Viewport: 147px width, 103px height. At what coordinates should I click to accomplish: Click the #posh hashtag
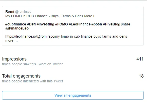[x=97, y=24]
